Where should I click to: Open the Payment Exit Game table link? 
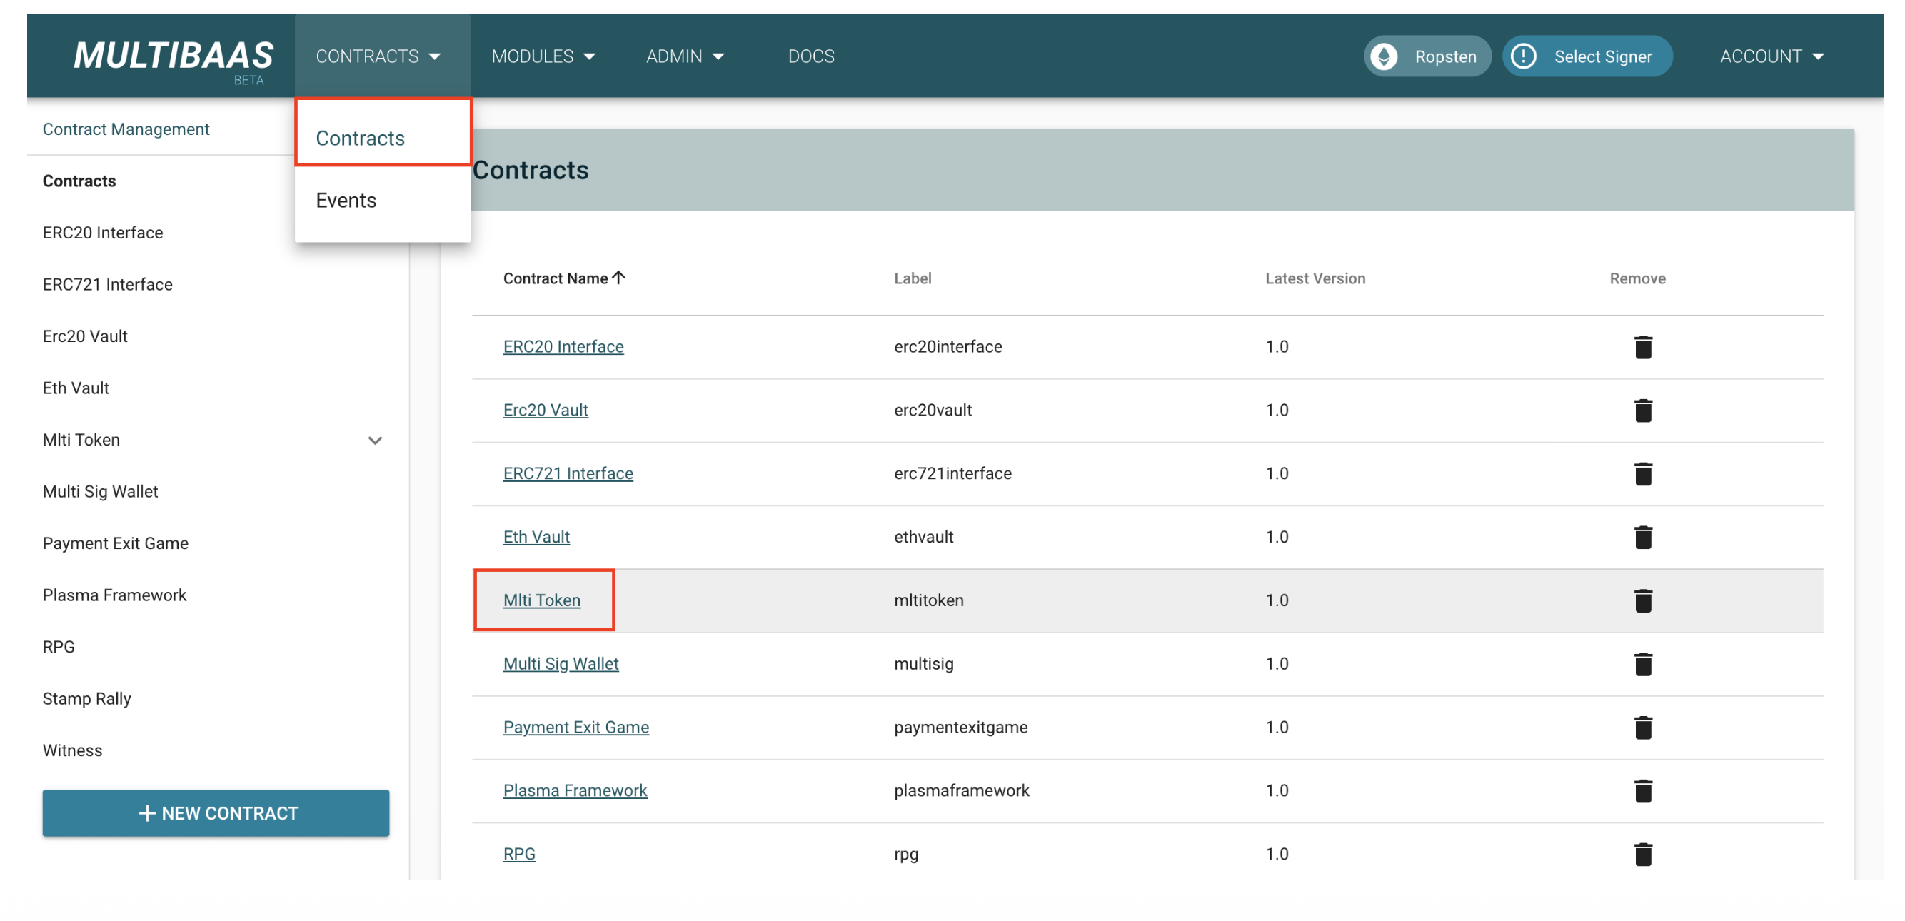[x=576, y=728]
